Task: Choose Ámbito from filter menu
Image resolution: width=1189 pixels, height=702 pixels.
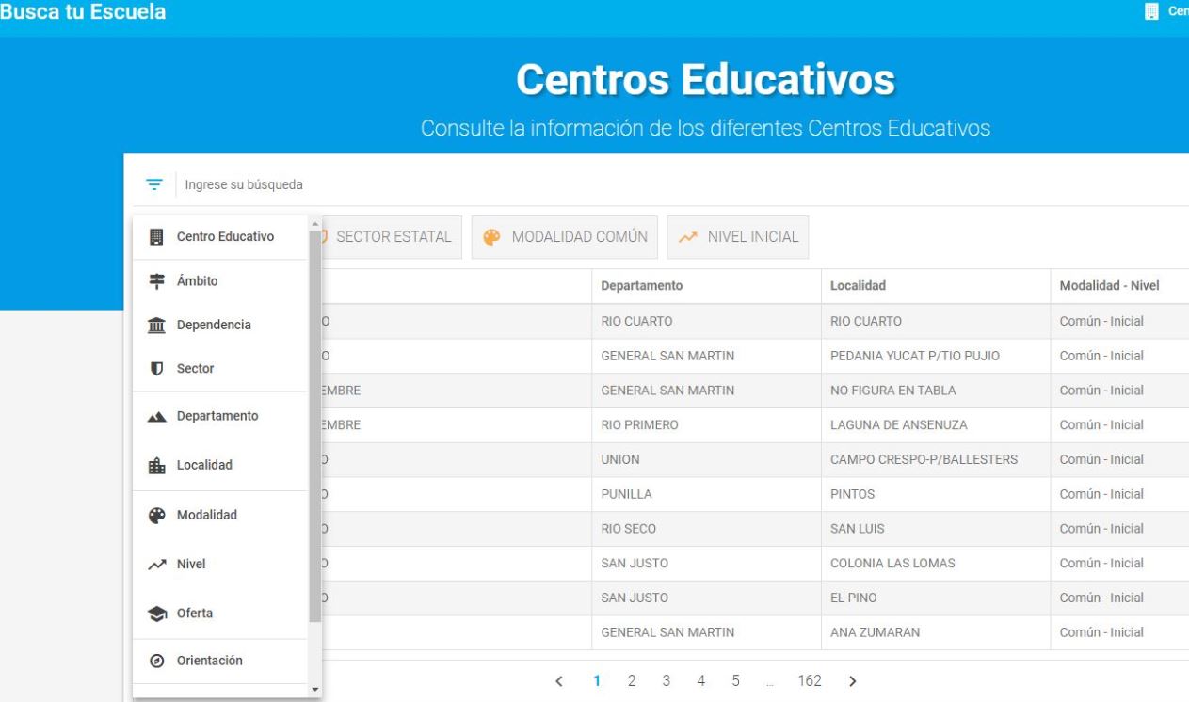Action: tap(220, 281)
